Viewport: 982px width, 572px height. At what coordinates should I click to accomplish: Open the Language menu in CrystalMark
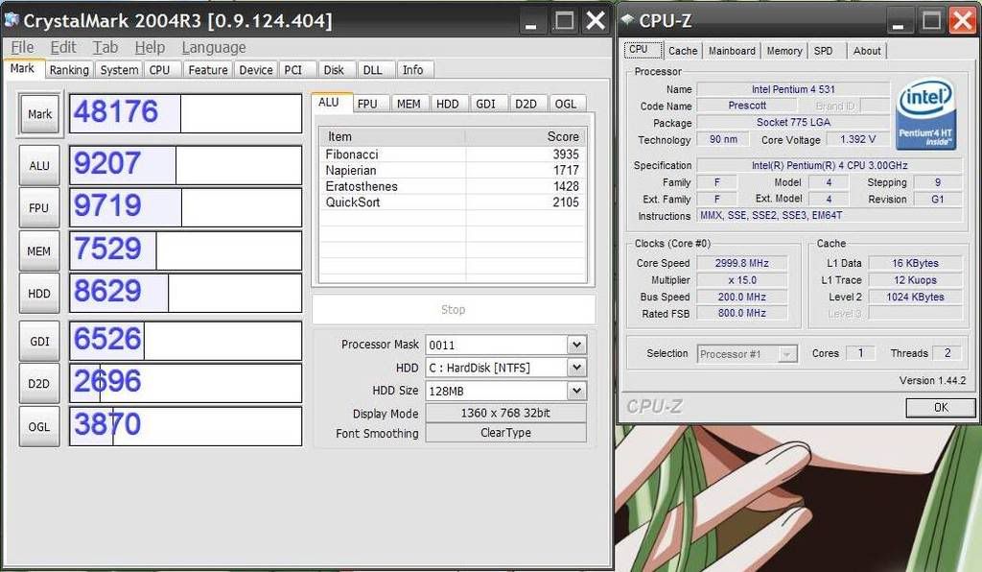214,48
